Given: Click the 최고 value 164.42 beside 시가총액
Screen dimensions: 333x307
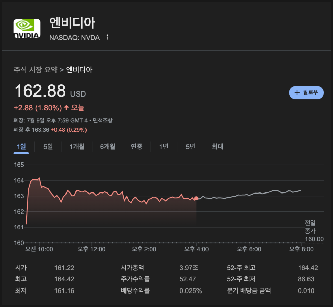Looking at the screenshot, I should point(64,279).
